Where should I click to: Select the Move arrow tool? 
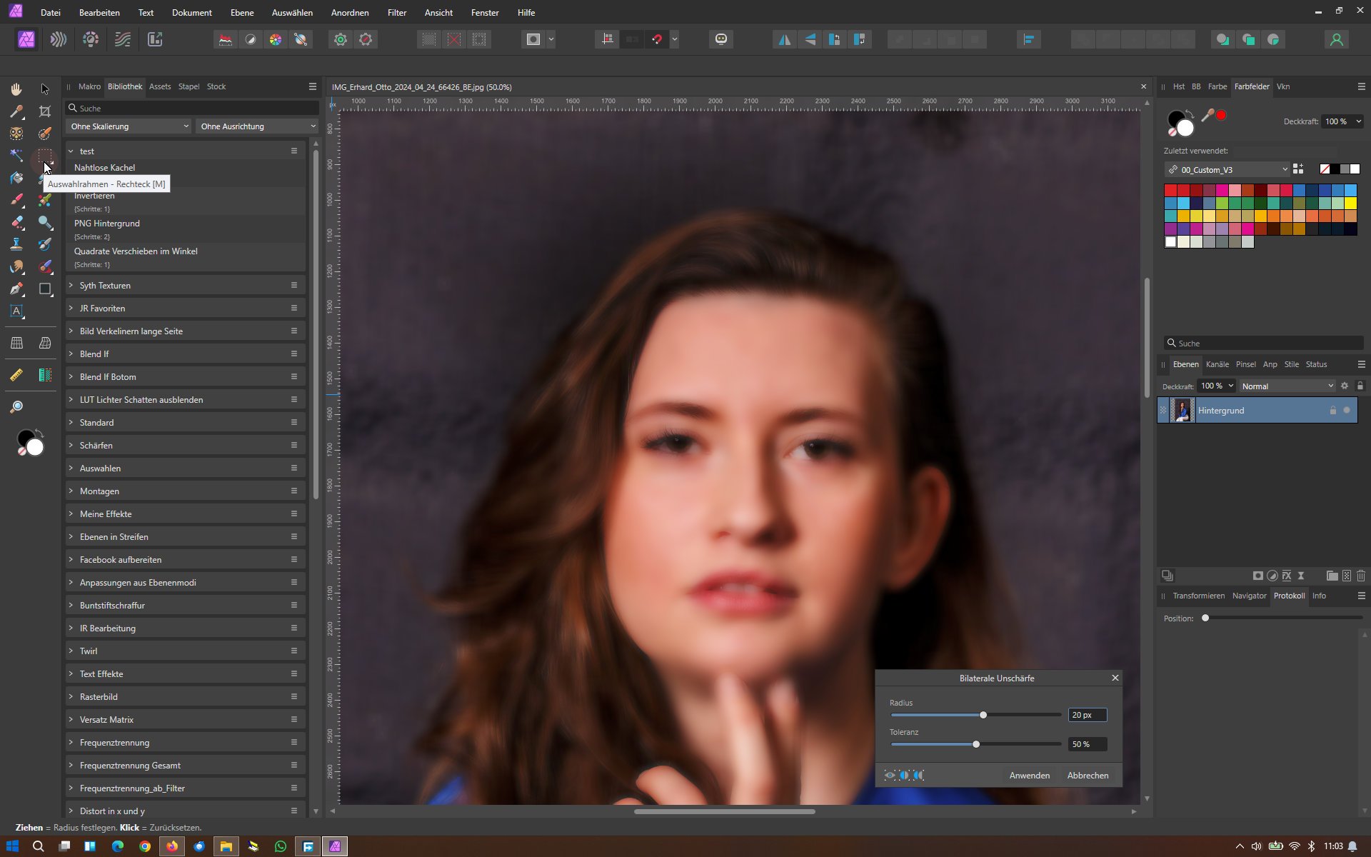coord(45,89)
